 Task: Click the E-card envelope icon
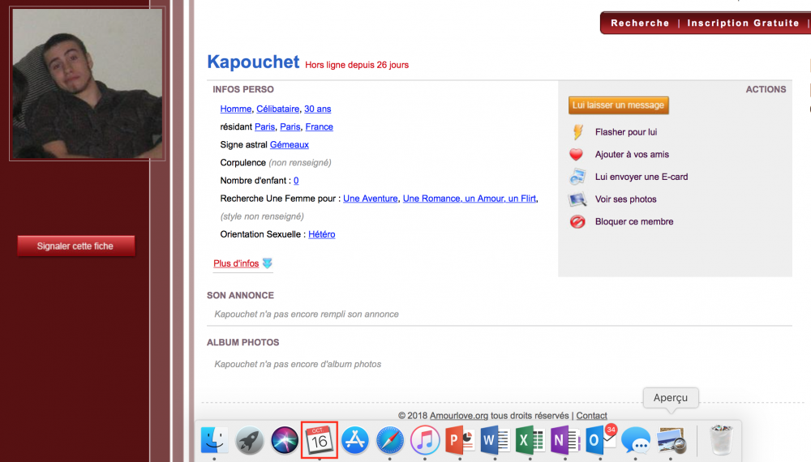click(577, 177)
